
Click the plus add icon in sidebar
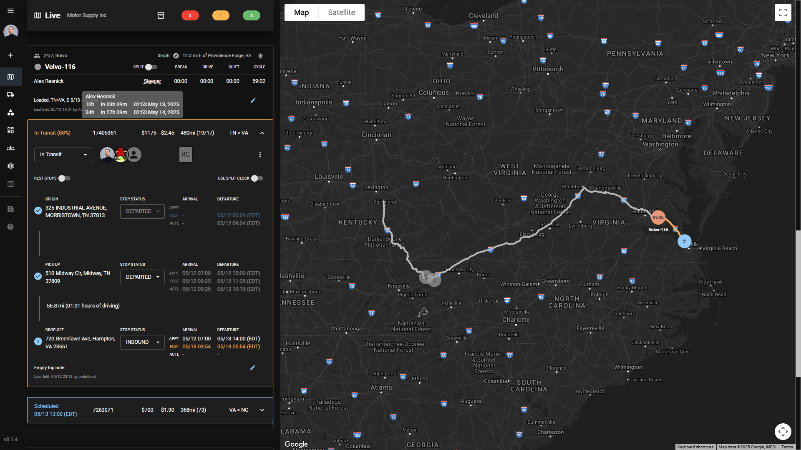(10, 55)
